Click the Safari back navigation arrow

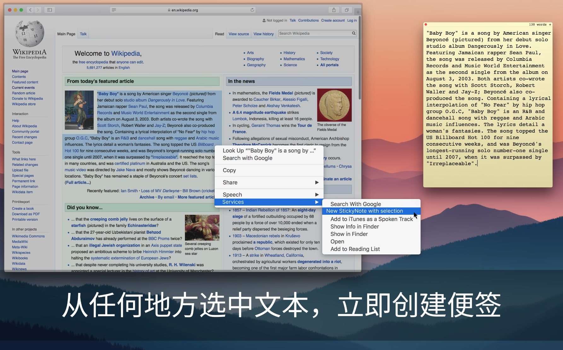[x=30, y=10]
